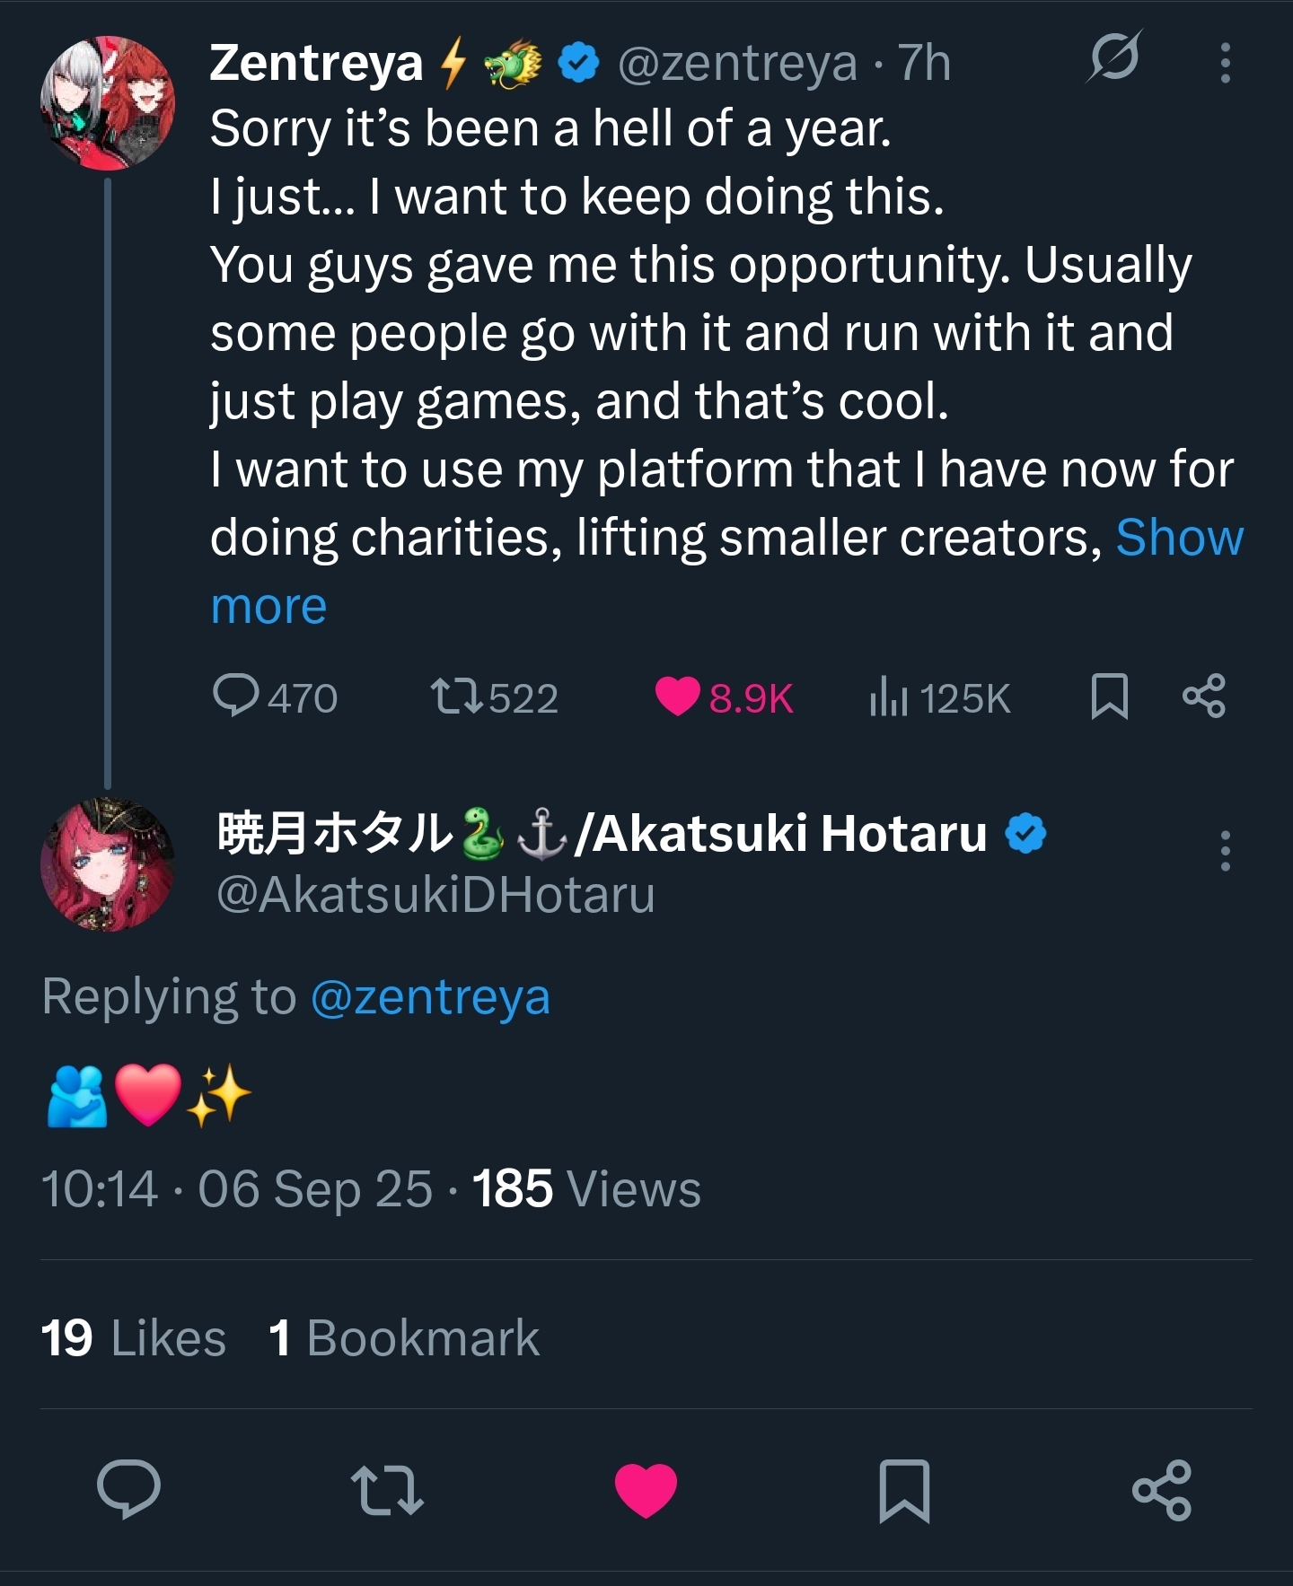The width and height of the screenshot is (1293, 1586).
Task: Open more options for Zentreya's post
Action: pyautogui.click(x=1225, y=64)
